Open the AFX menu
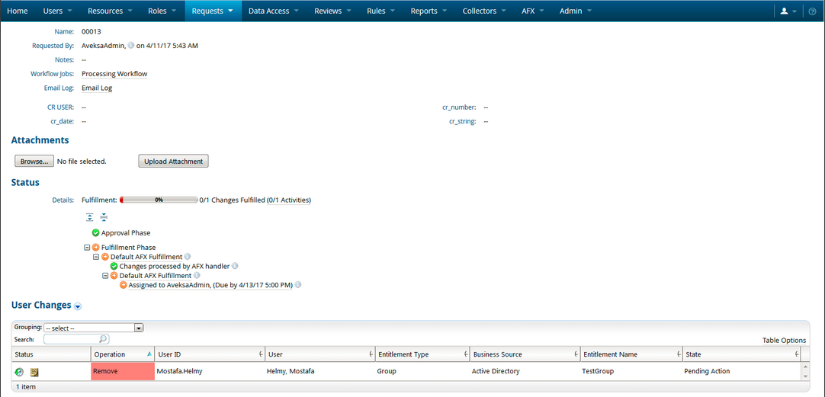 (532, 11)
